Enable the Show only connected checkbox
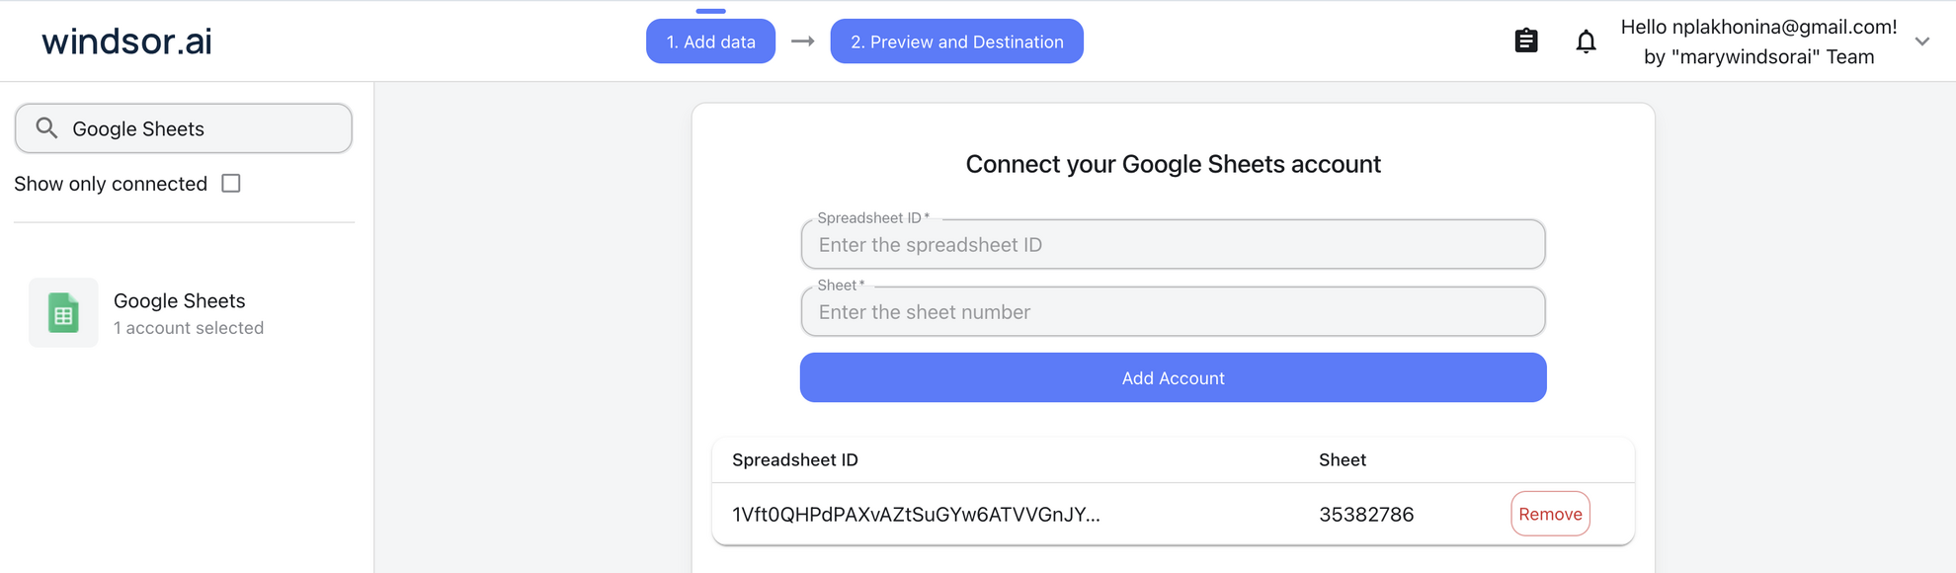Screen dimensions: 1956x573 coord(230,183)
